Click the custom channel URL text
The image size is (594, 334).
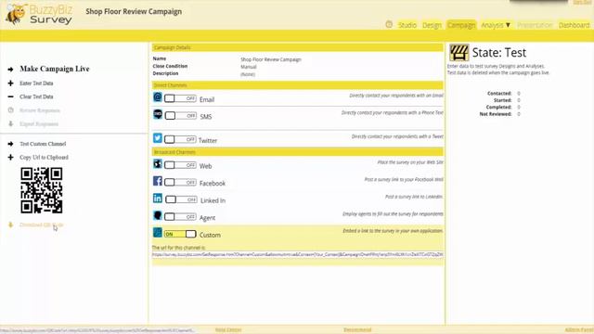297,254
